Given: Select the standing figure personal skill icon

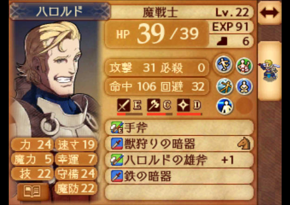Looking at the screenshot, I should pyautogui.click(x=224, y=106).
